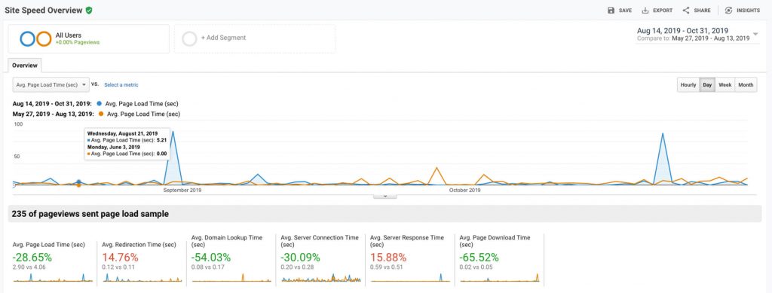This screenshot has height=293, width=772.
Task: Click the All Users segment label
Action: coord(69,35)
